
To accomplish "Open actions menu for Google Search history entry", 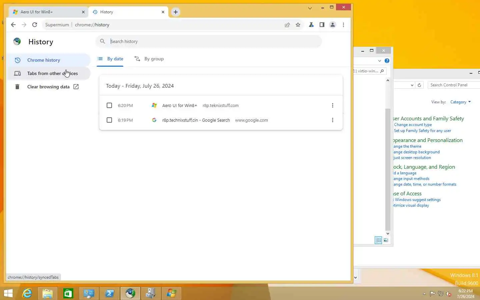I will tap(332, 120).
